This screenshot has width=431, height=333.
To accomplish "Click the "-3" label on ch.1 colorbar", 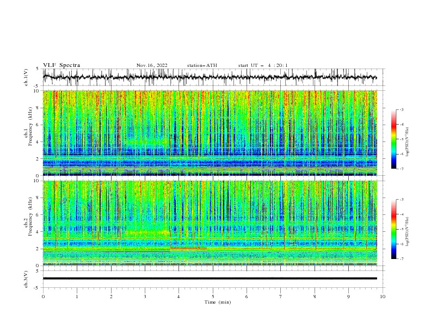I will (x=402, y=109).
